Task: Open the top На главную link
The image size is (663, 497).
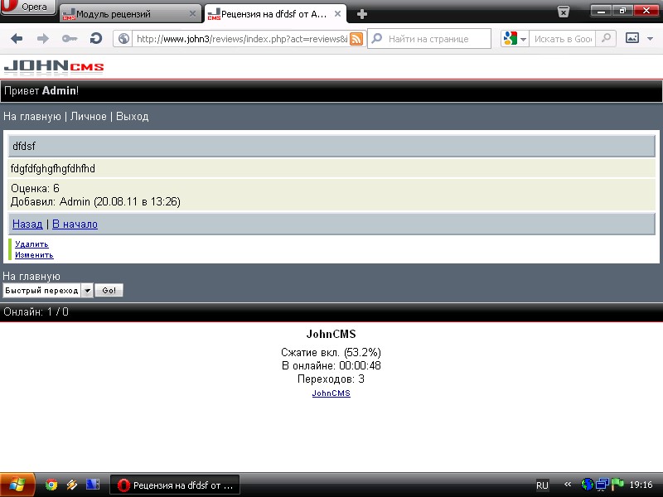Action: click(32, 116)
